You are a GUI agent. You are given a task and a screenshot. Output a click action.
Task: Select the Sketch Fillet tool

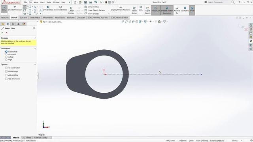(35, 14)
